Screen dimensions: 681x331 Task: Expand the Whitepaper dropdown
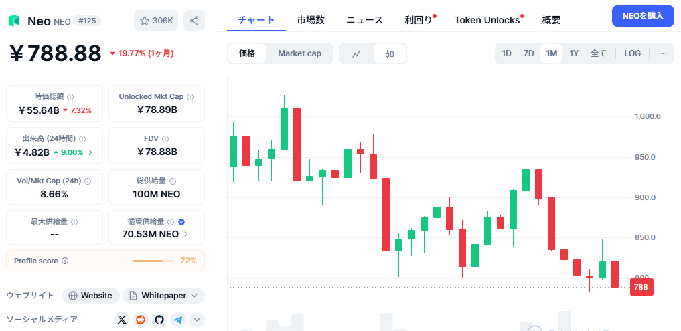tap(163, 296)
